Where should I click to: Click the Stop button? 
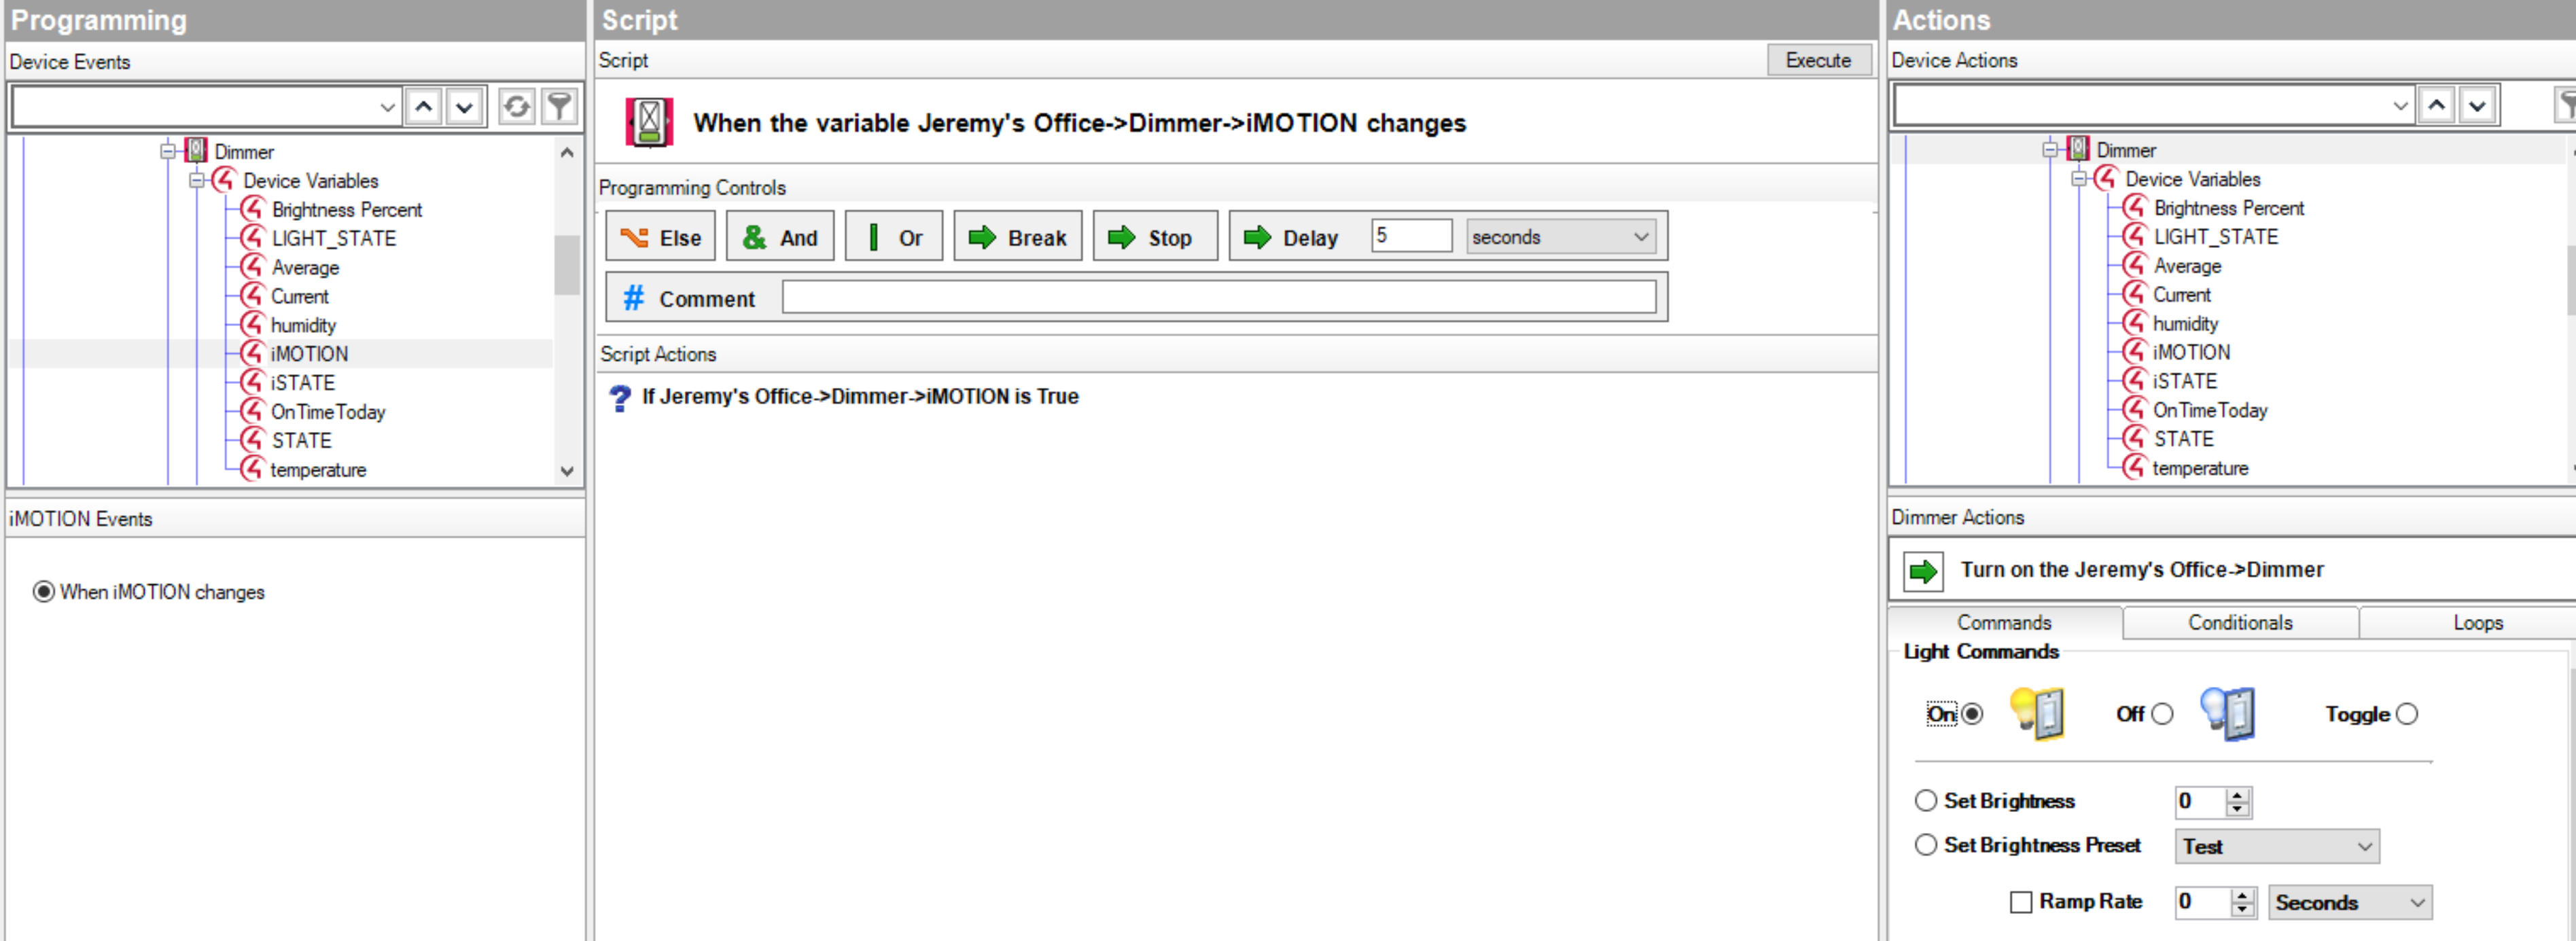[1154, 237]
